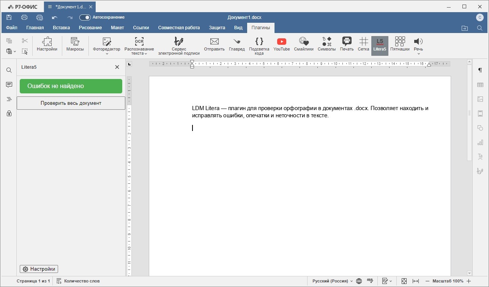
Task: Open the comments sidebar panel
Action: pyautogui.click(x=9, y=85)
